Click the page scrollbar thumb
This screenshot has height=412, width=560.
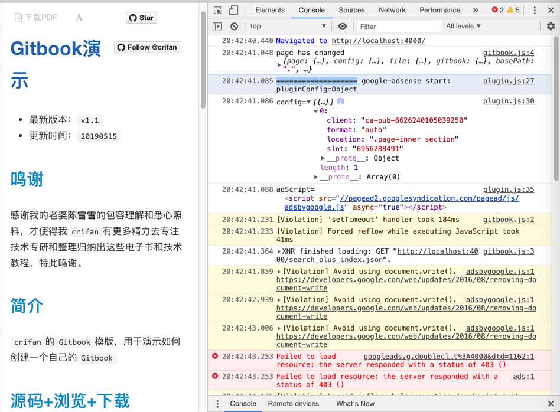[x=203, y=60]
